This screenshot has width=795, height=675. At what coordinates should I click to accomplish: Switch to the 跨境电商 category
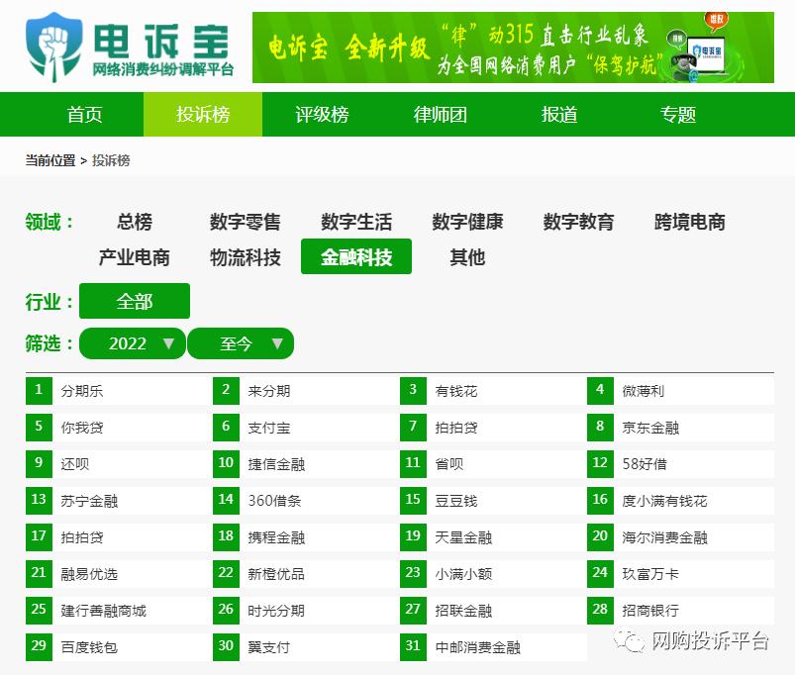pyautogui.click(x=688, y=222)
